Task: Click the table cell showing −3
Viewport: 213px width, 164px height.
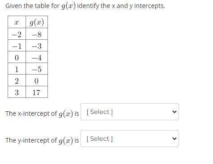Action: (37, 46)
